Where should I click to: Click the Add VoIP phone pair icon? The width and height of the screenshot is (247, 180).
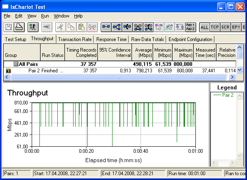point(148,27)
